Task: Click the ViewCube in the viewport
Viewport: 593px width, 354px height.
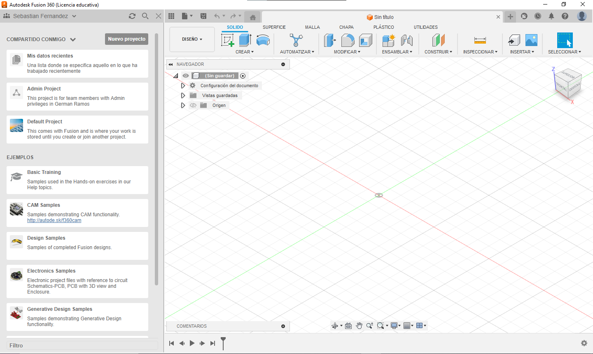Action: pos(568,83)
